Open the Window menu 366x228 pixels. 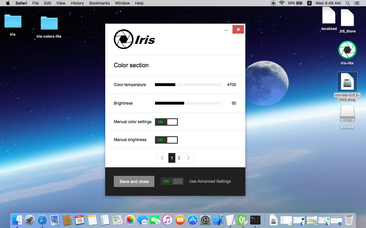tap(122, 3)
